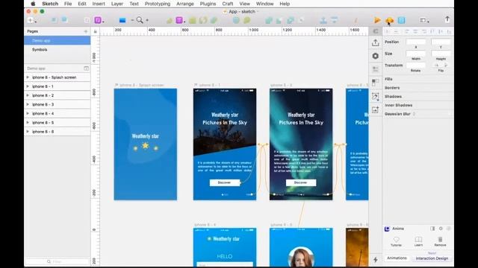This screenshot has width=478, height=268.
Task: Click the blue rectangle shape toolbar icon
Action: tap(122, 20)
